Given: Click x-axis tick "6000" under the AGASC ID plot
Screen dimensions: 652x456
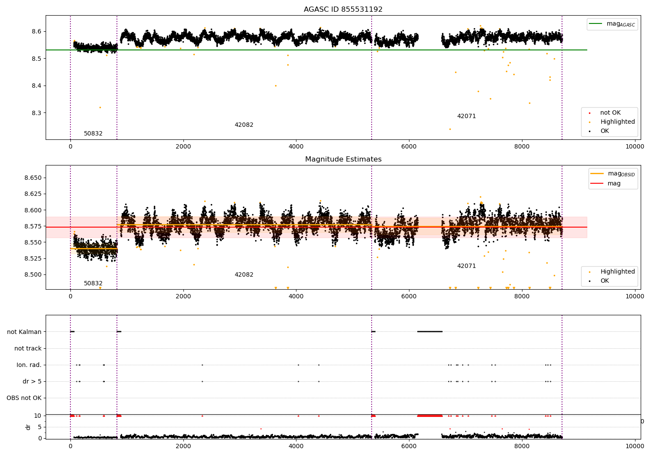Looking at the screenshot, I should [x=409, y=147].
